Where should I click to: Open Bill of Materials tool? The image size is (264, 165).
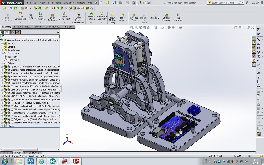[x=122, y=17]
